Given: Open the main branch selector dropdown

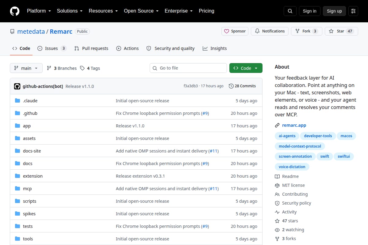Looking at the screenshot, I should [x=26, y=68].
